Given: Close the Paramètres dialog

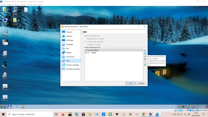Looking at the screenshot, I should (144, 27).
